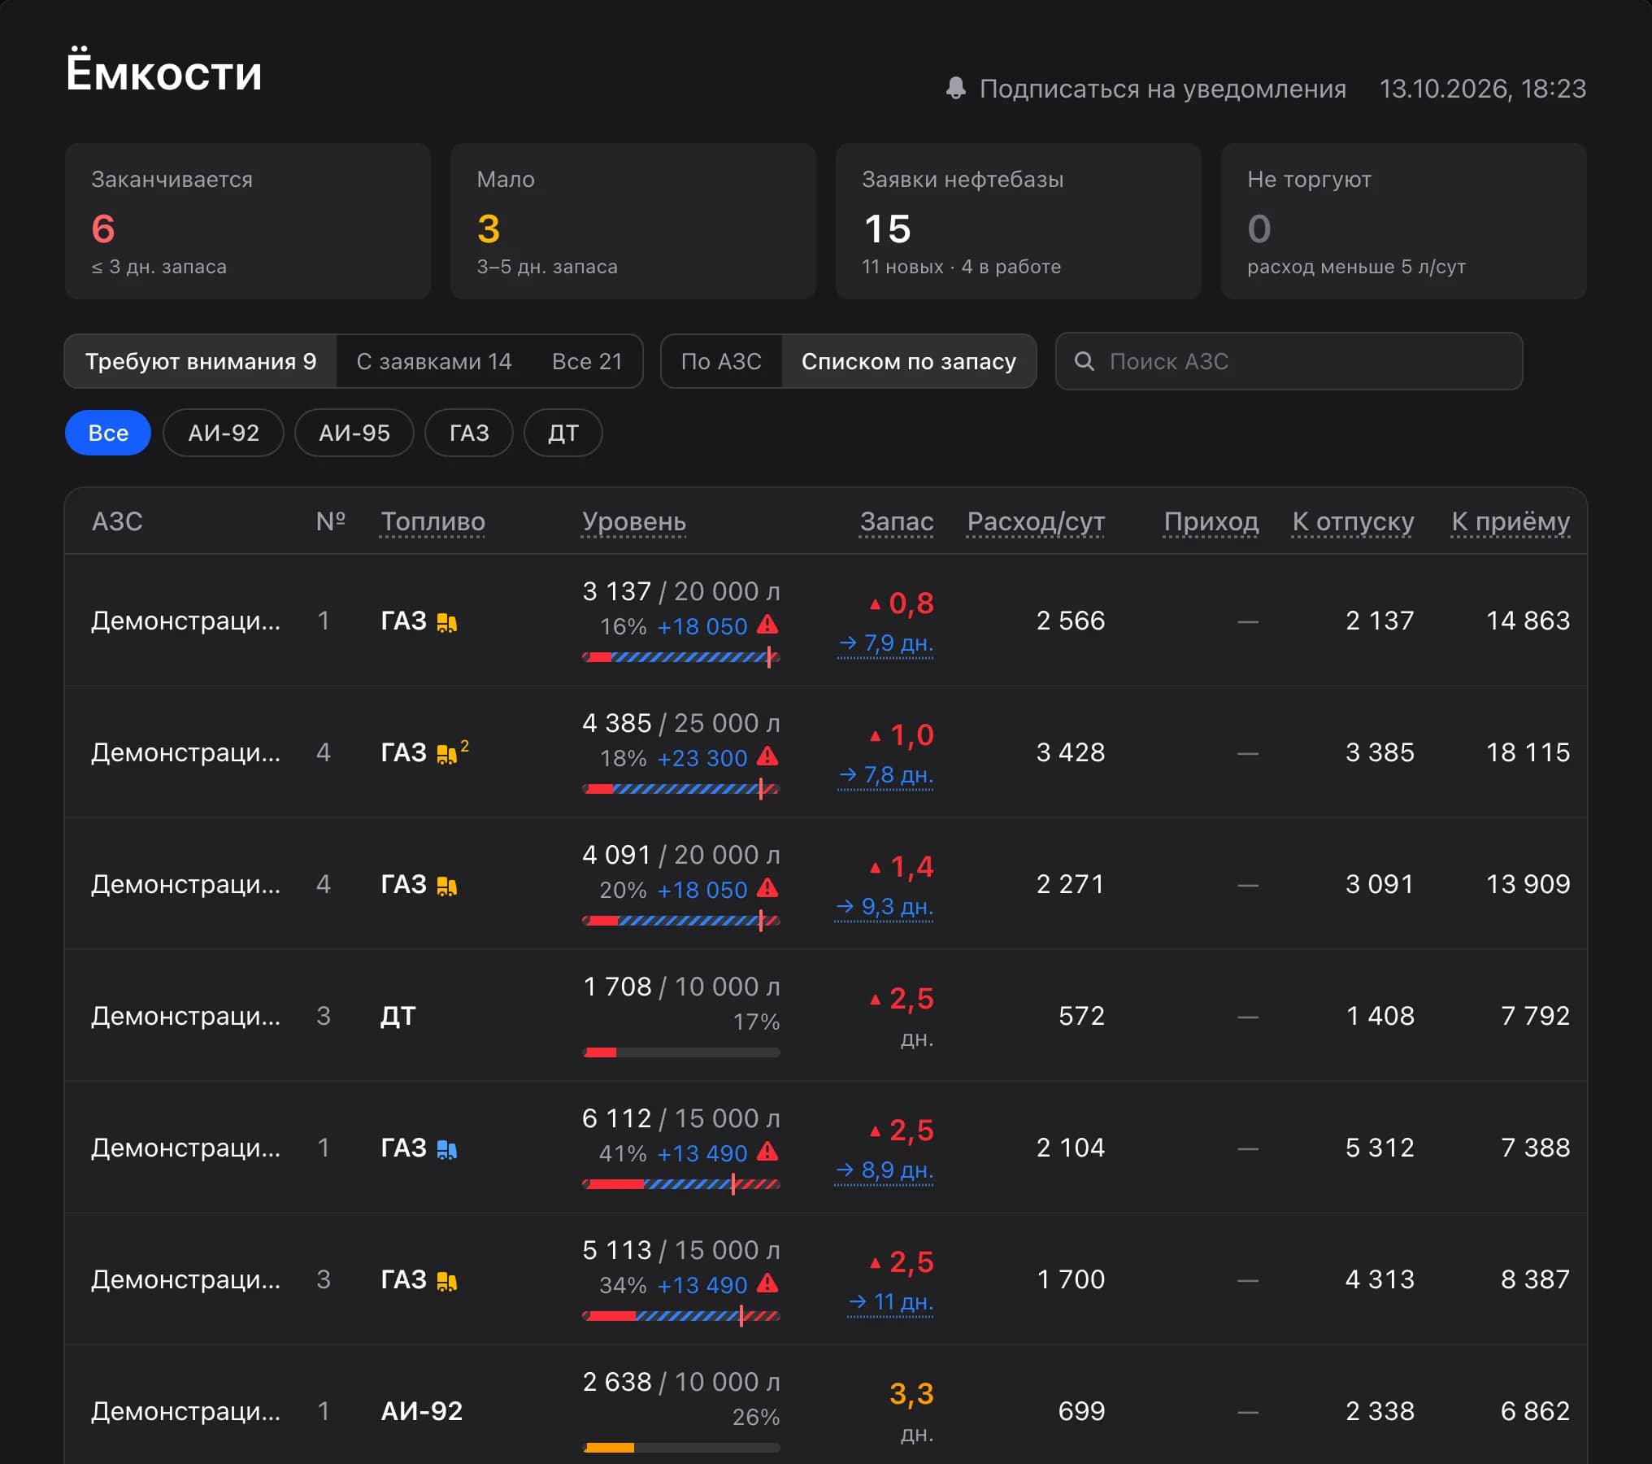
Task: Click warning triangle next to +18 050 at 20%
Action: 767,888
